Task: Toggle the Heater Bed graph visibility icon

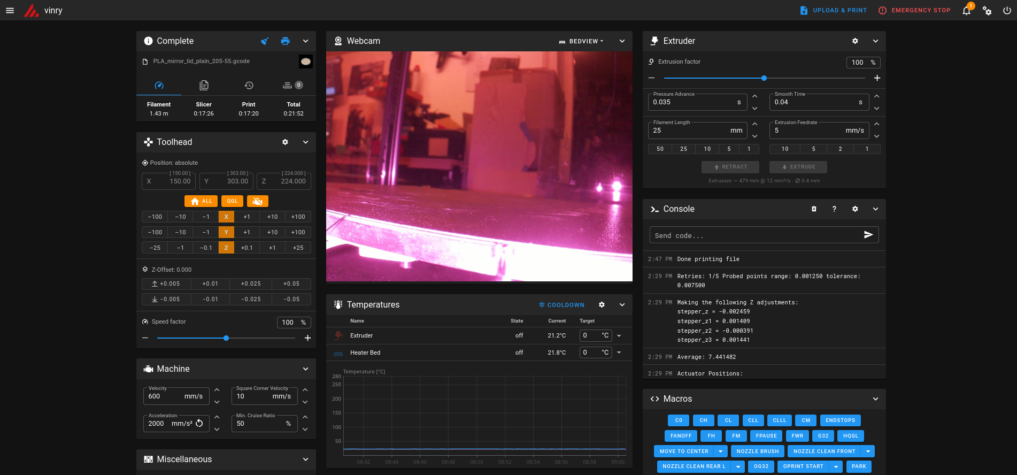Action: click(x=338, y=353)
